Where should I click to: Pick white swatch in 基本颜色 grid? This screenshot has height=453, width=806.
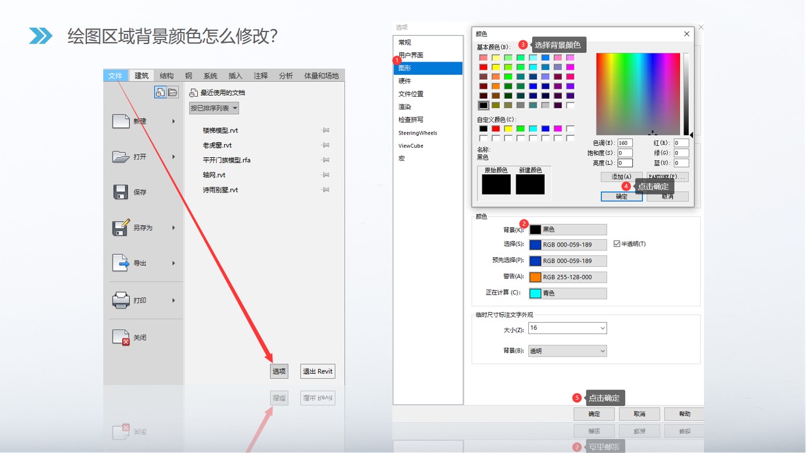pos(570,105)
